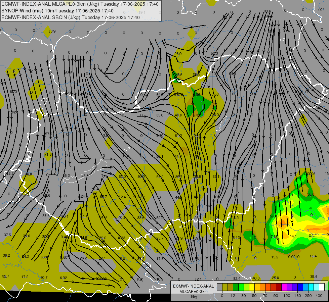Click legend scale value 30

[x=243, y=296]
